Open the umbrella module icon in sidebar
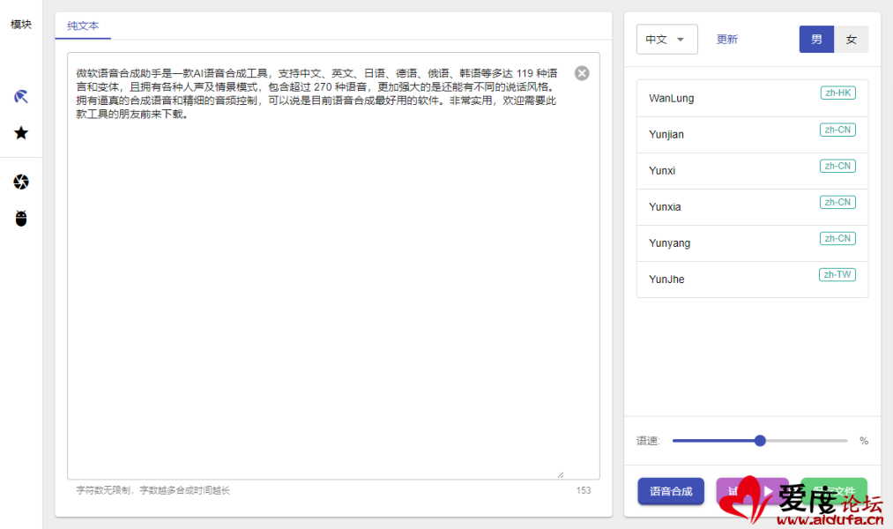The width and height of the screenshot is (893, 529). [21, 96]
